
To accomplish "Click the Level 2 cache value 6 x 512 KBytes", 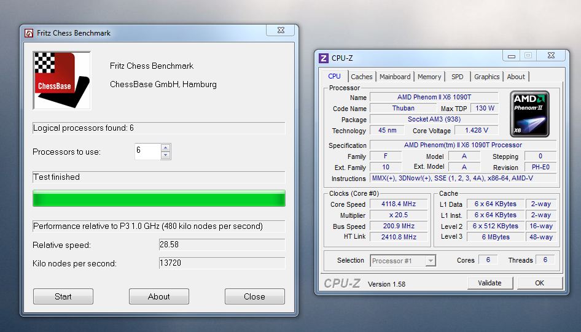I will (496, 226).
